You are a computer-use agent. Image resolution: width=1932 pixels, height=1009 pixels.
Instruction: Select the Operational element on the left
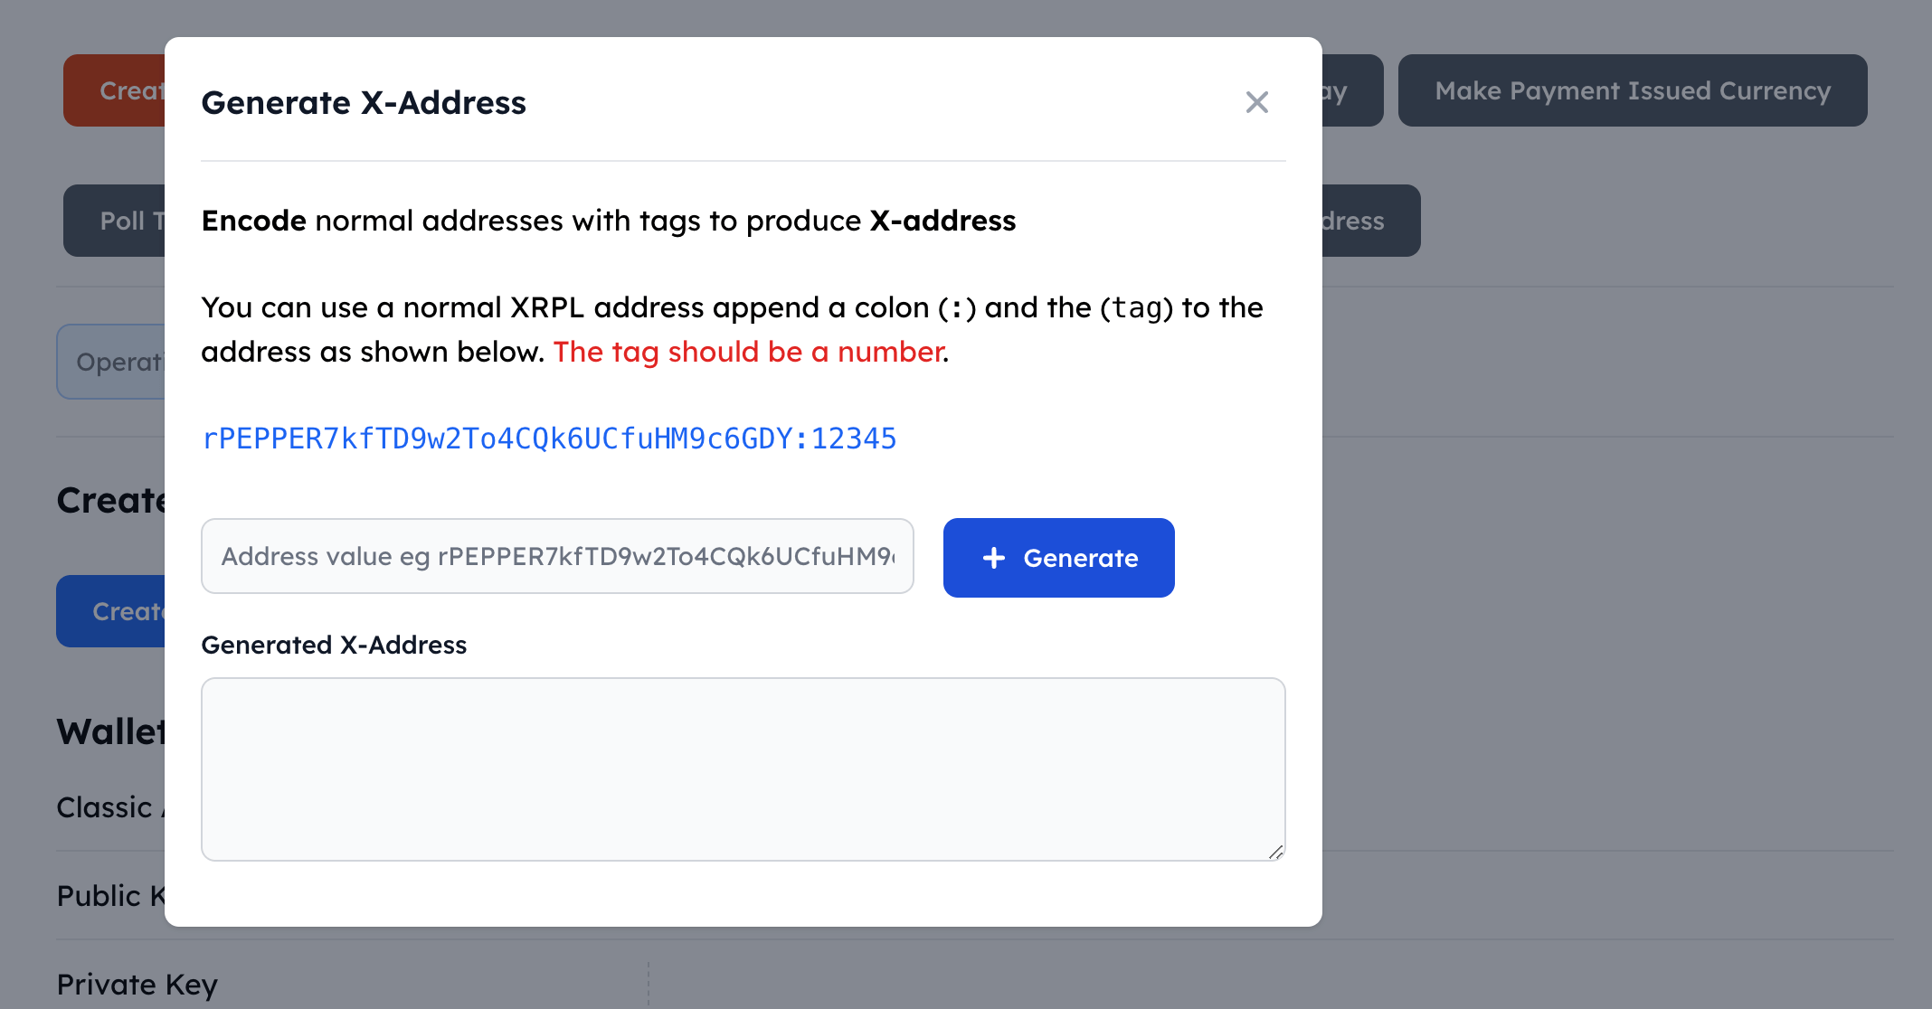119,362
